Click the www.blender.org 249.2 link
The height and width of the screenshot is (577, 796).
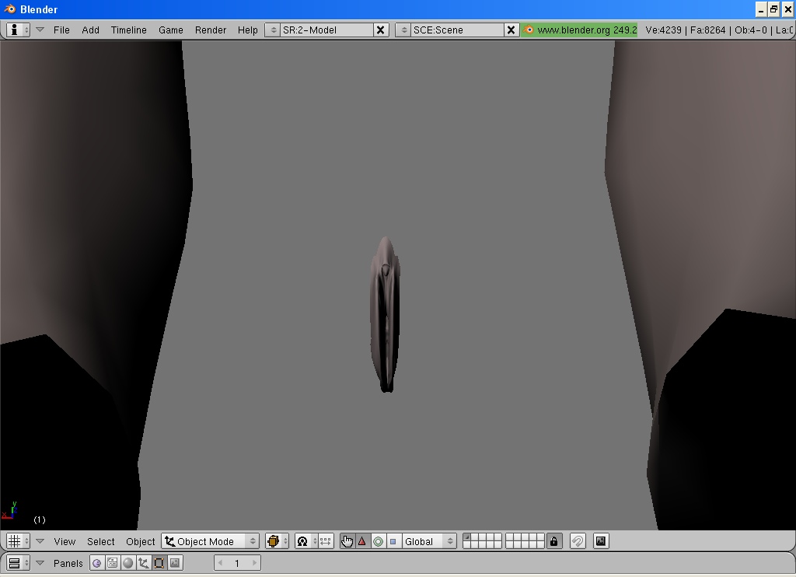[580, 30]
